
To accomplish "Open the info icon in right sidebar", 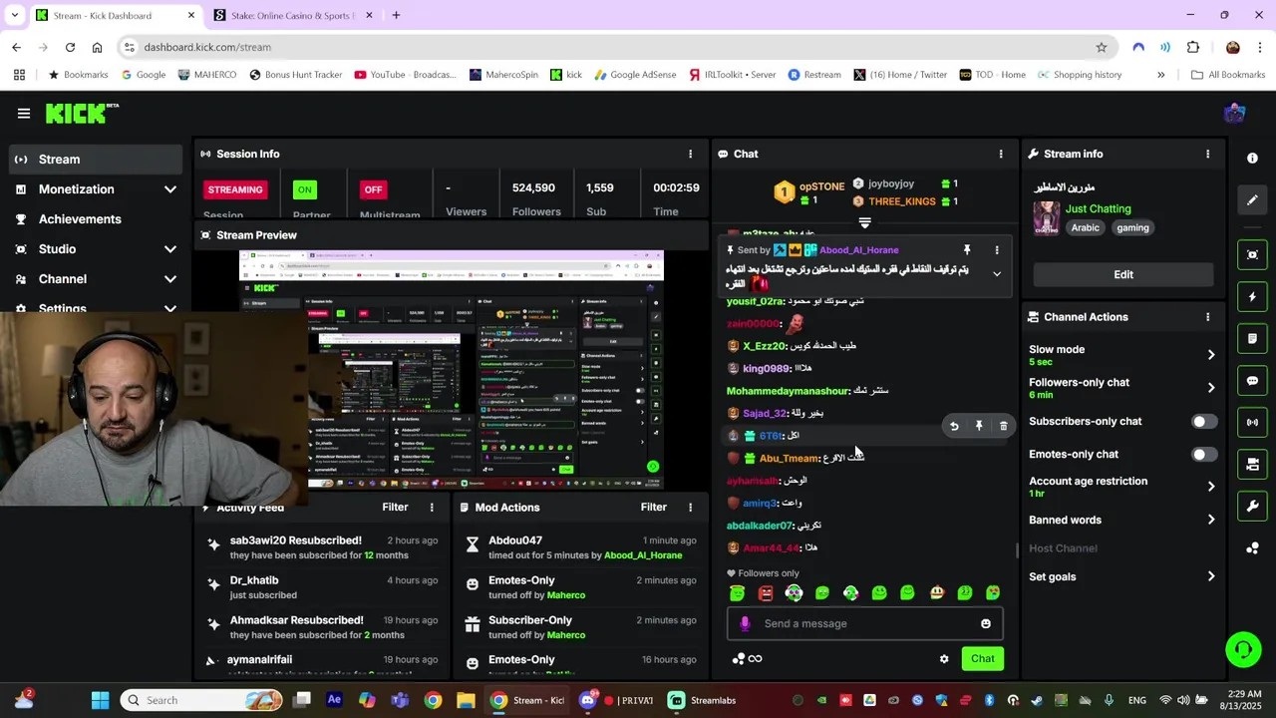I will (x=1252, y=158).
